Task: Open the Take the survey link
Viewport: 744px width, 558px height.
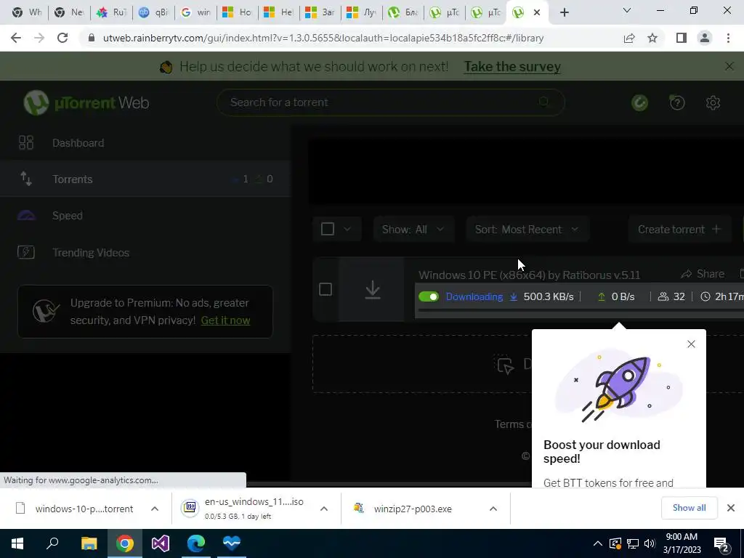Action: pyautogui.click(x=512, y=66)
